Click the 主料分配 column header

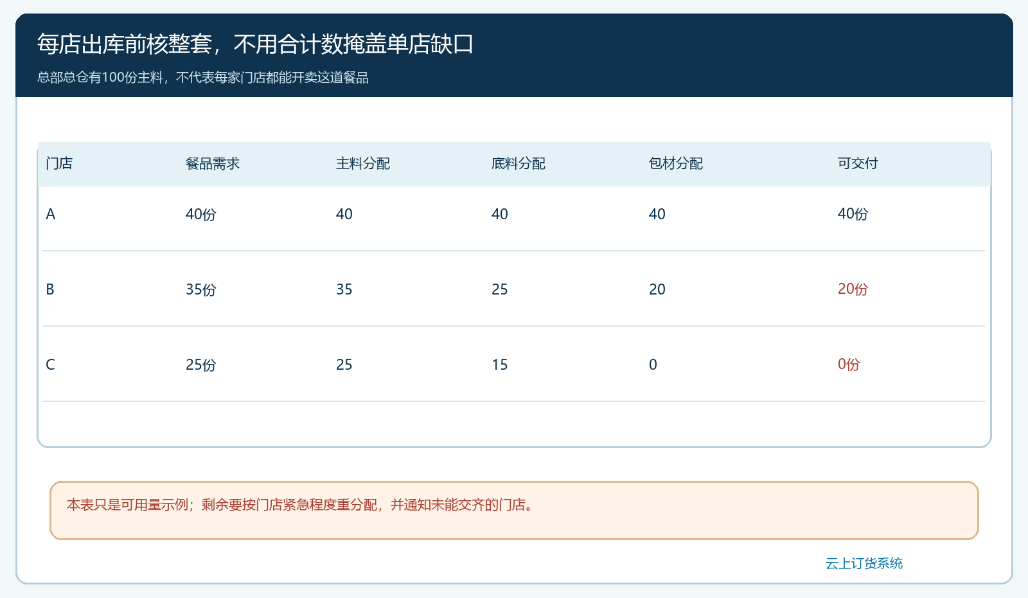(x=363, y=163)
